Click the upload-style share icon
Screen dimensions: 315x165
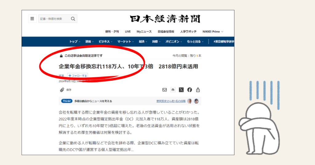click(x=198, y=90)
